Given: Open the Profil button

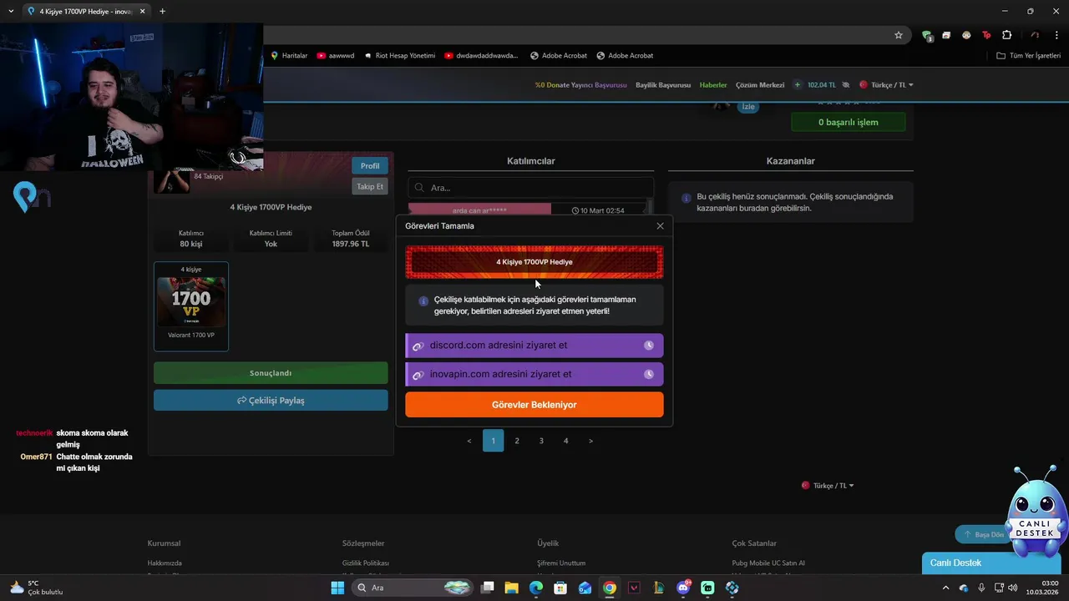Looking at the screenshot, I should pyautogui.click(x=370, y=165).
